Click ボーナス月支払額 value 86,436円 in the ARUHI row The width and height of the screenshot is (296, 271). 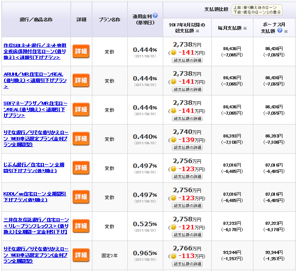[x=274, y=77]
